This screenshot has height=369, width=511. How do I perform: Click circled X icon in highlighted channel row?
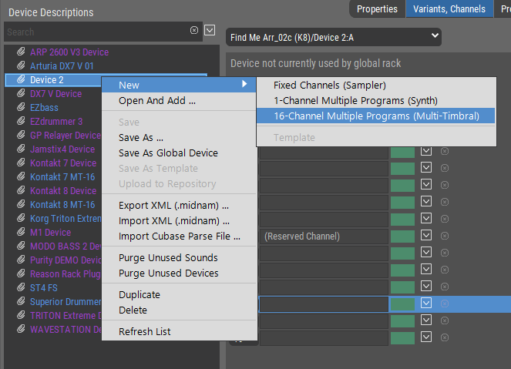[x=445, y=304]
